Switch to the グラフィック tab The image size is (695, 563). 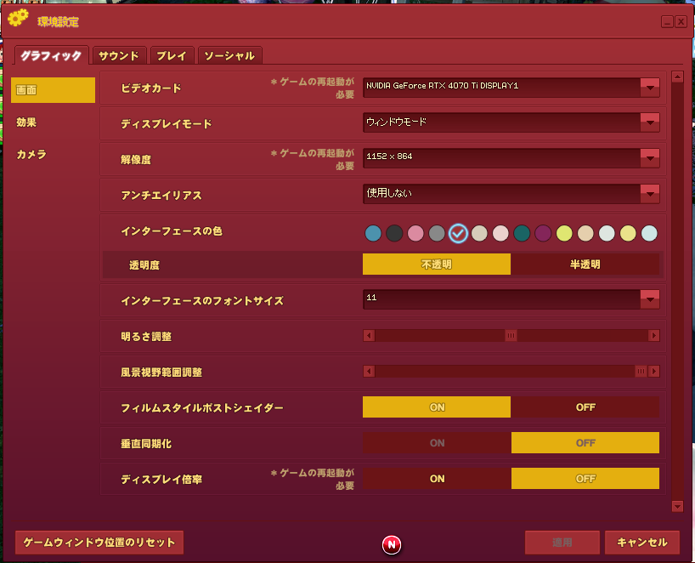coord(52,55)
